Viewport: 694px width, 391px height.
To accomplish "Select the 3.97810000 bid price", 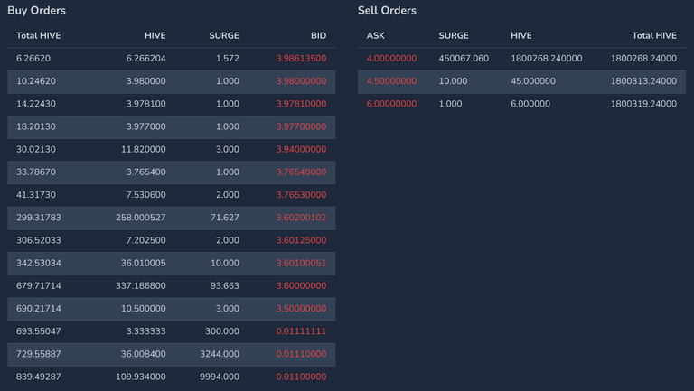I will point(301,104).
